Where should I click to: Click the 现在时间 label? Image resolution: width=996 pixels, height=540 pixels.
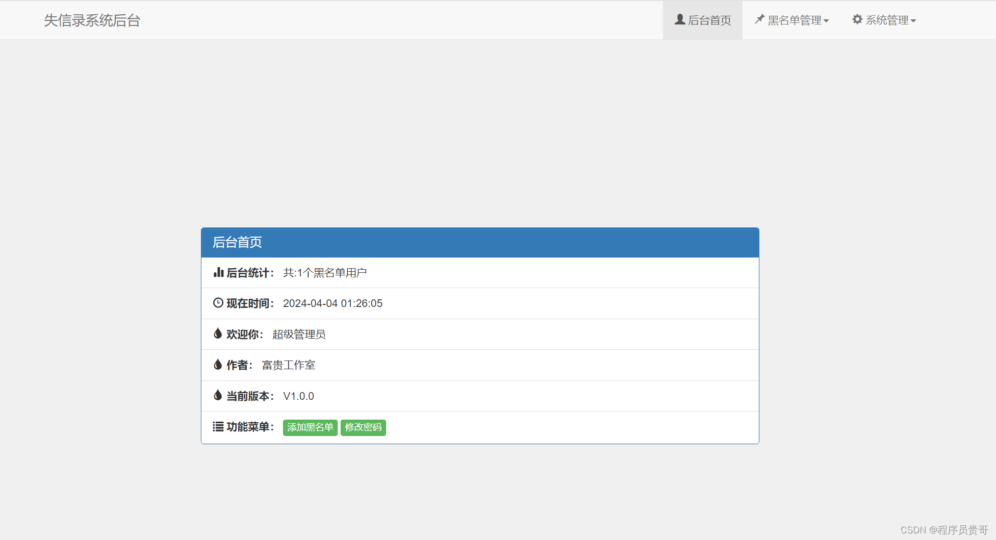250,303
